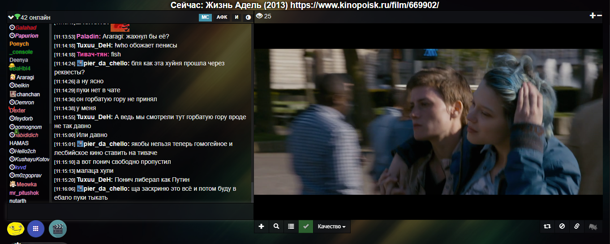Select user Demron in the user list
610x244 pixels.
pos(25,103)
